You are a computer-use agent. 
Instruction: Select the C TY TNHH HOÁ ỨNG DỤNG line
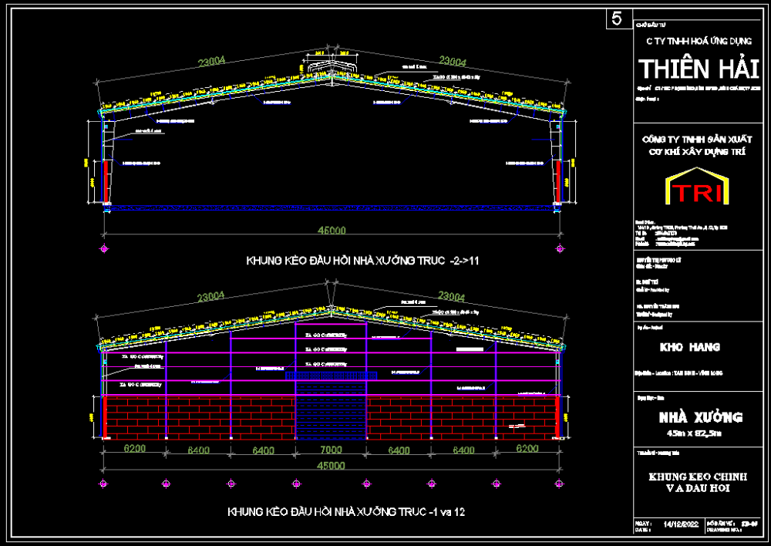699,42
